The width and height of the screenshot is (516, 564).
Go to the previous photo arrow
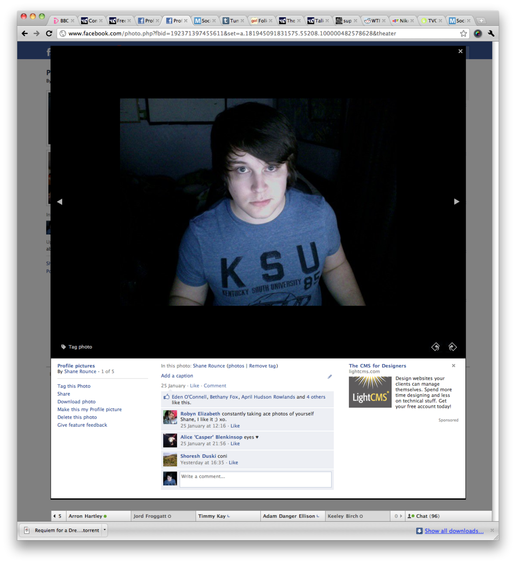click(59, 201)
